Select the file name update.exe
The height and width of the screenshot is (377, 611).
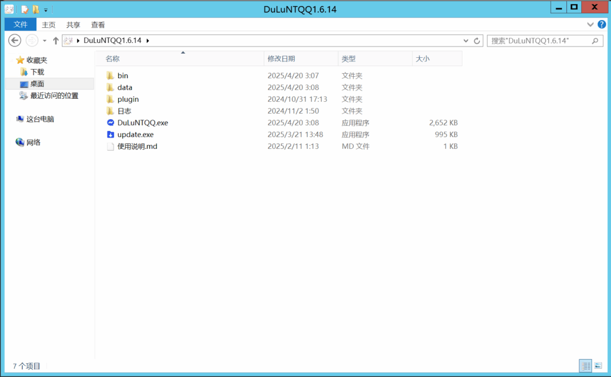point(135,135)
